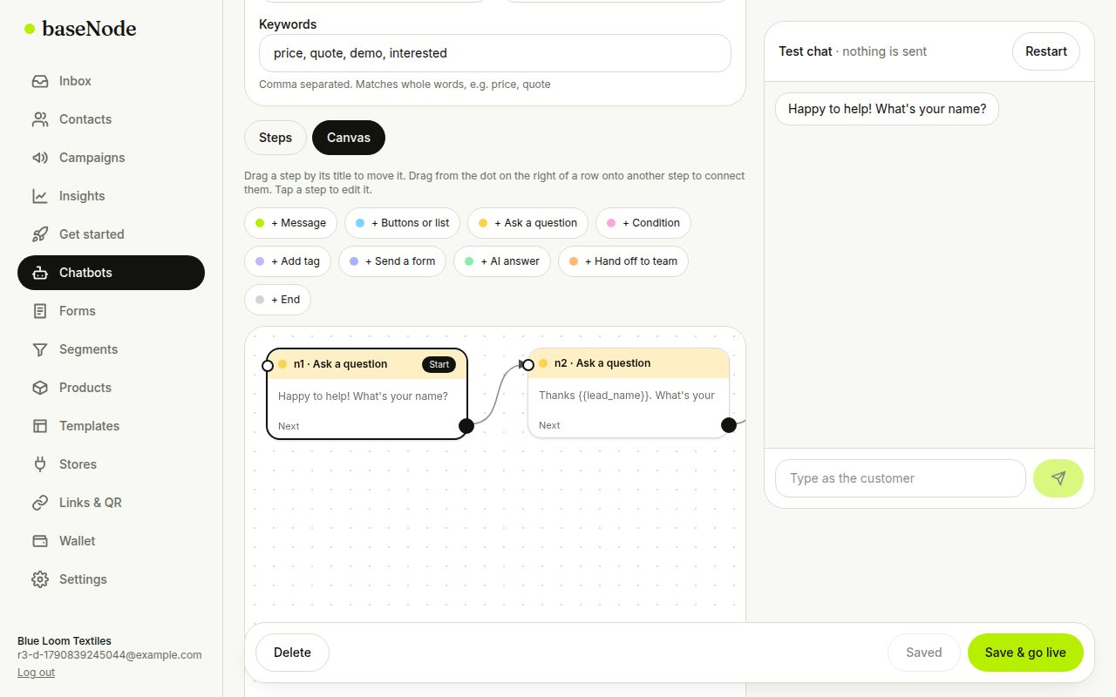Image resolution: width=1116 pixels, height=697 pixels.
Task: Add a Message step
Action: (x=290, y=223)
